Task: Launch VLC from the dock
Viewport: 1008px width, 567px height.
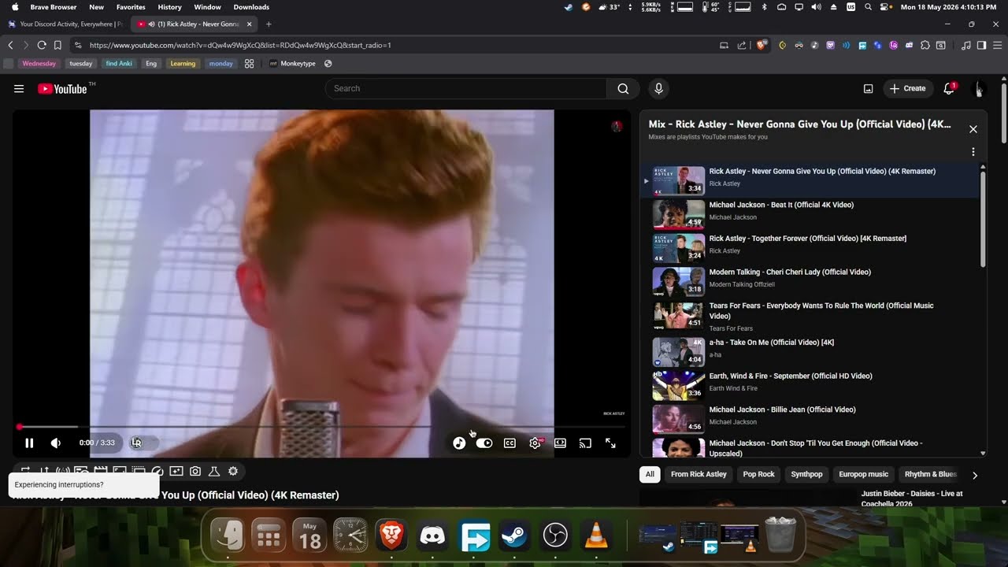Action: 596,536
